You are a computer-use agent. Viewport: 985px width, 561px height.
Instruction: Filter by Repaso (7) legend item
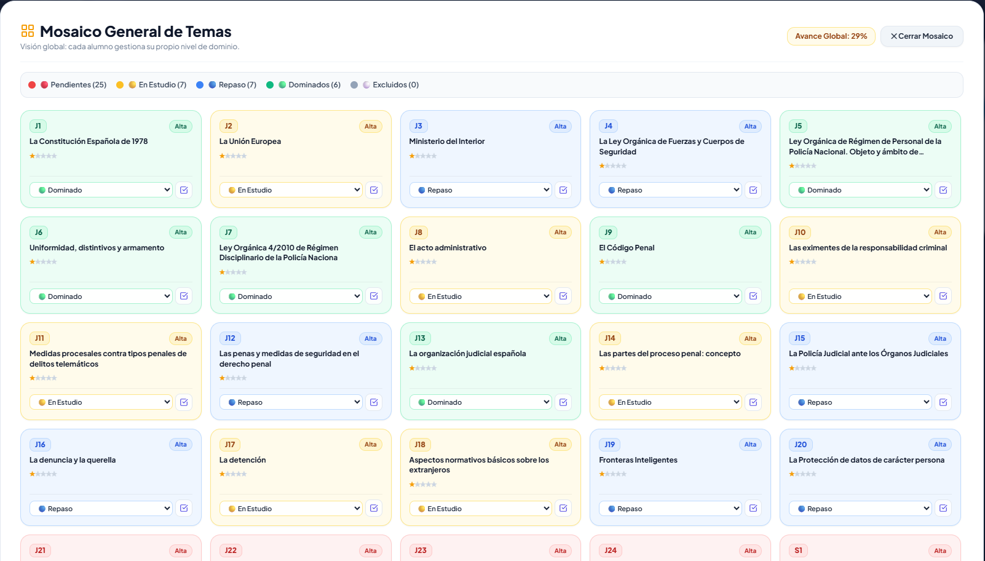coord(226,85)
